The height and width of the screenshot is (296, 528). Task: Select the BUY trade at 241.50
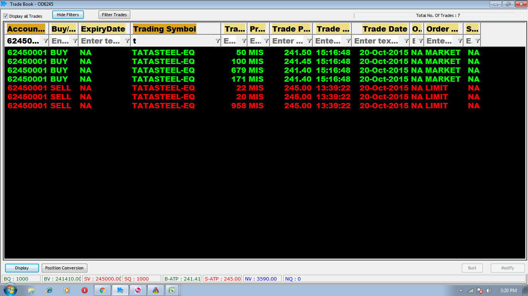point(244,52)
